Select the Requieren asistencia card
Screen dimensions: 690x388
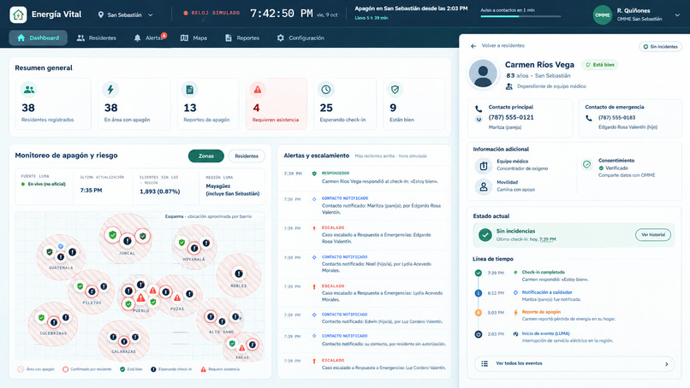277,103
